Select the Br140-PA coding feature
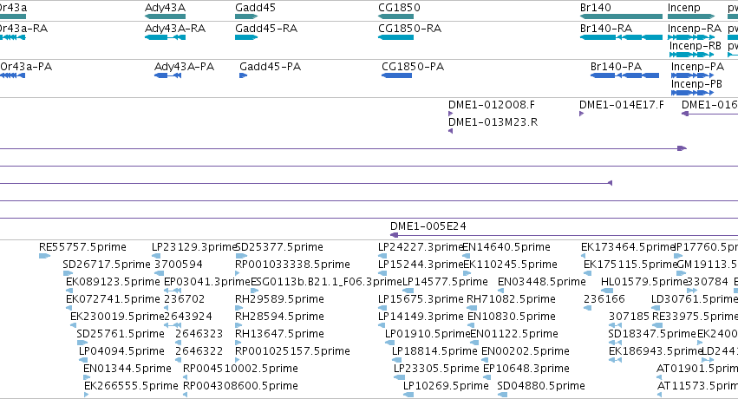Screen dimensions: 738x399 625,75
